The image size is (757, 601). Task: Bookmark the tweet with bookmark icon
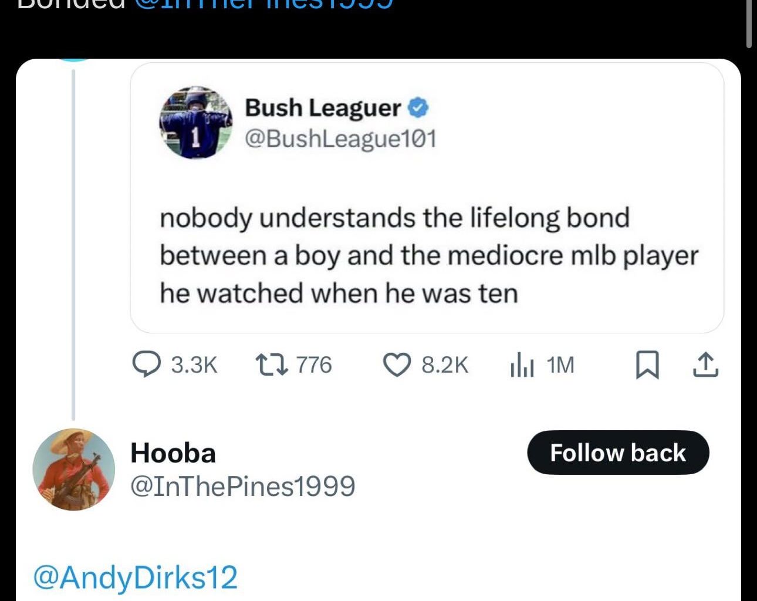pos(648,365)
